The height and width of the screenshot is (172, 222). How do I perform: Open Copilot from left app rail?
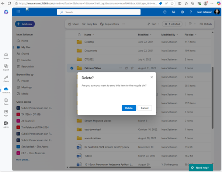pos(6,66)
